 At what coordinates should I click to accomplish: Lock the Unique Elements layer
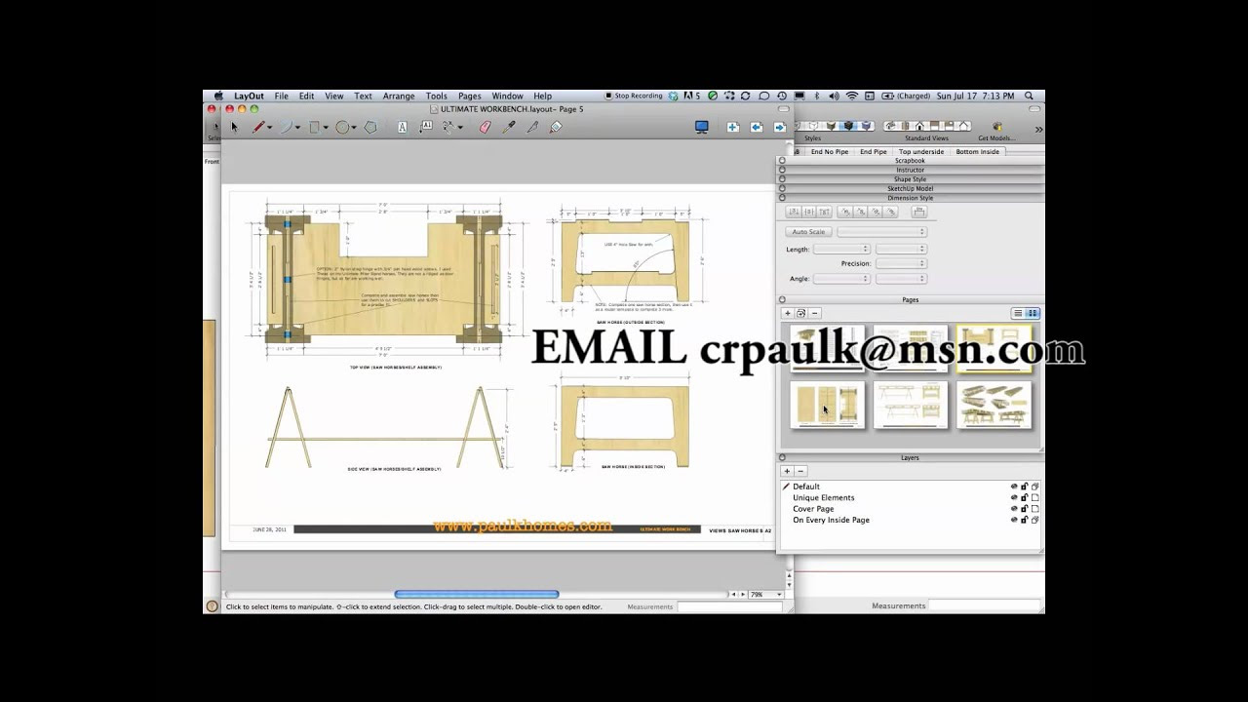pos(1025,497)
